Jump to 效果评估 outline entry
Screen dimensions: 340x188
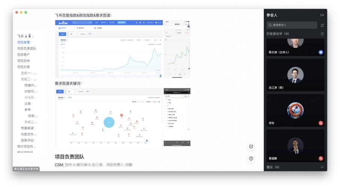(28, 140)
